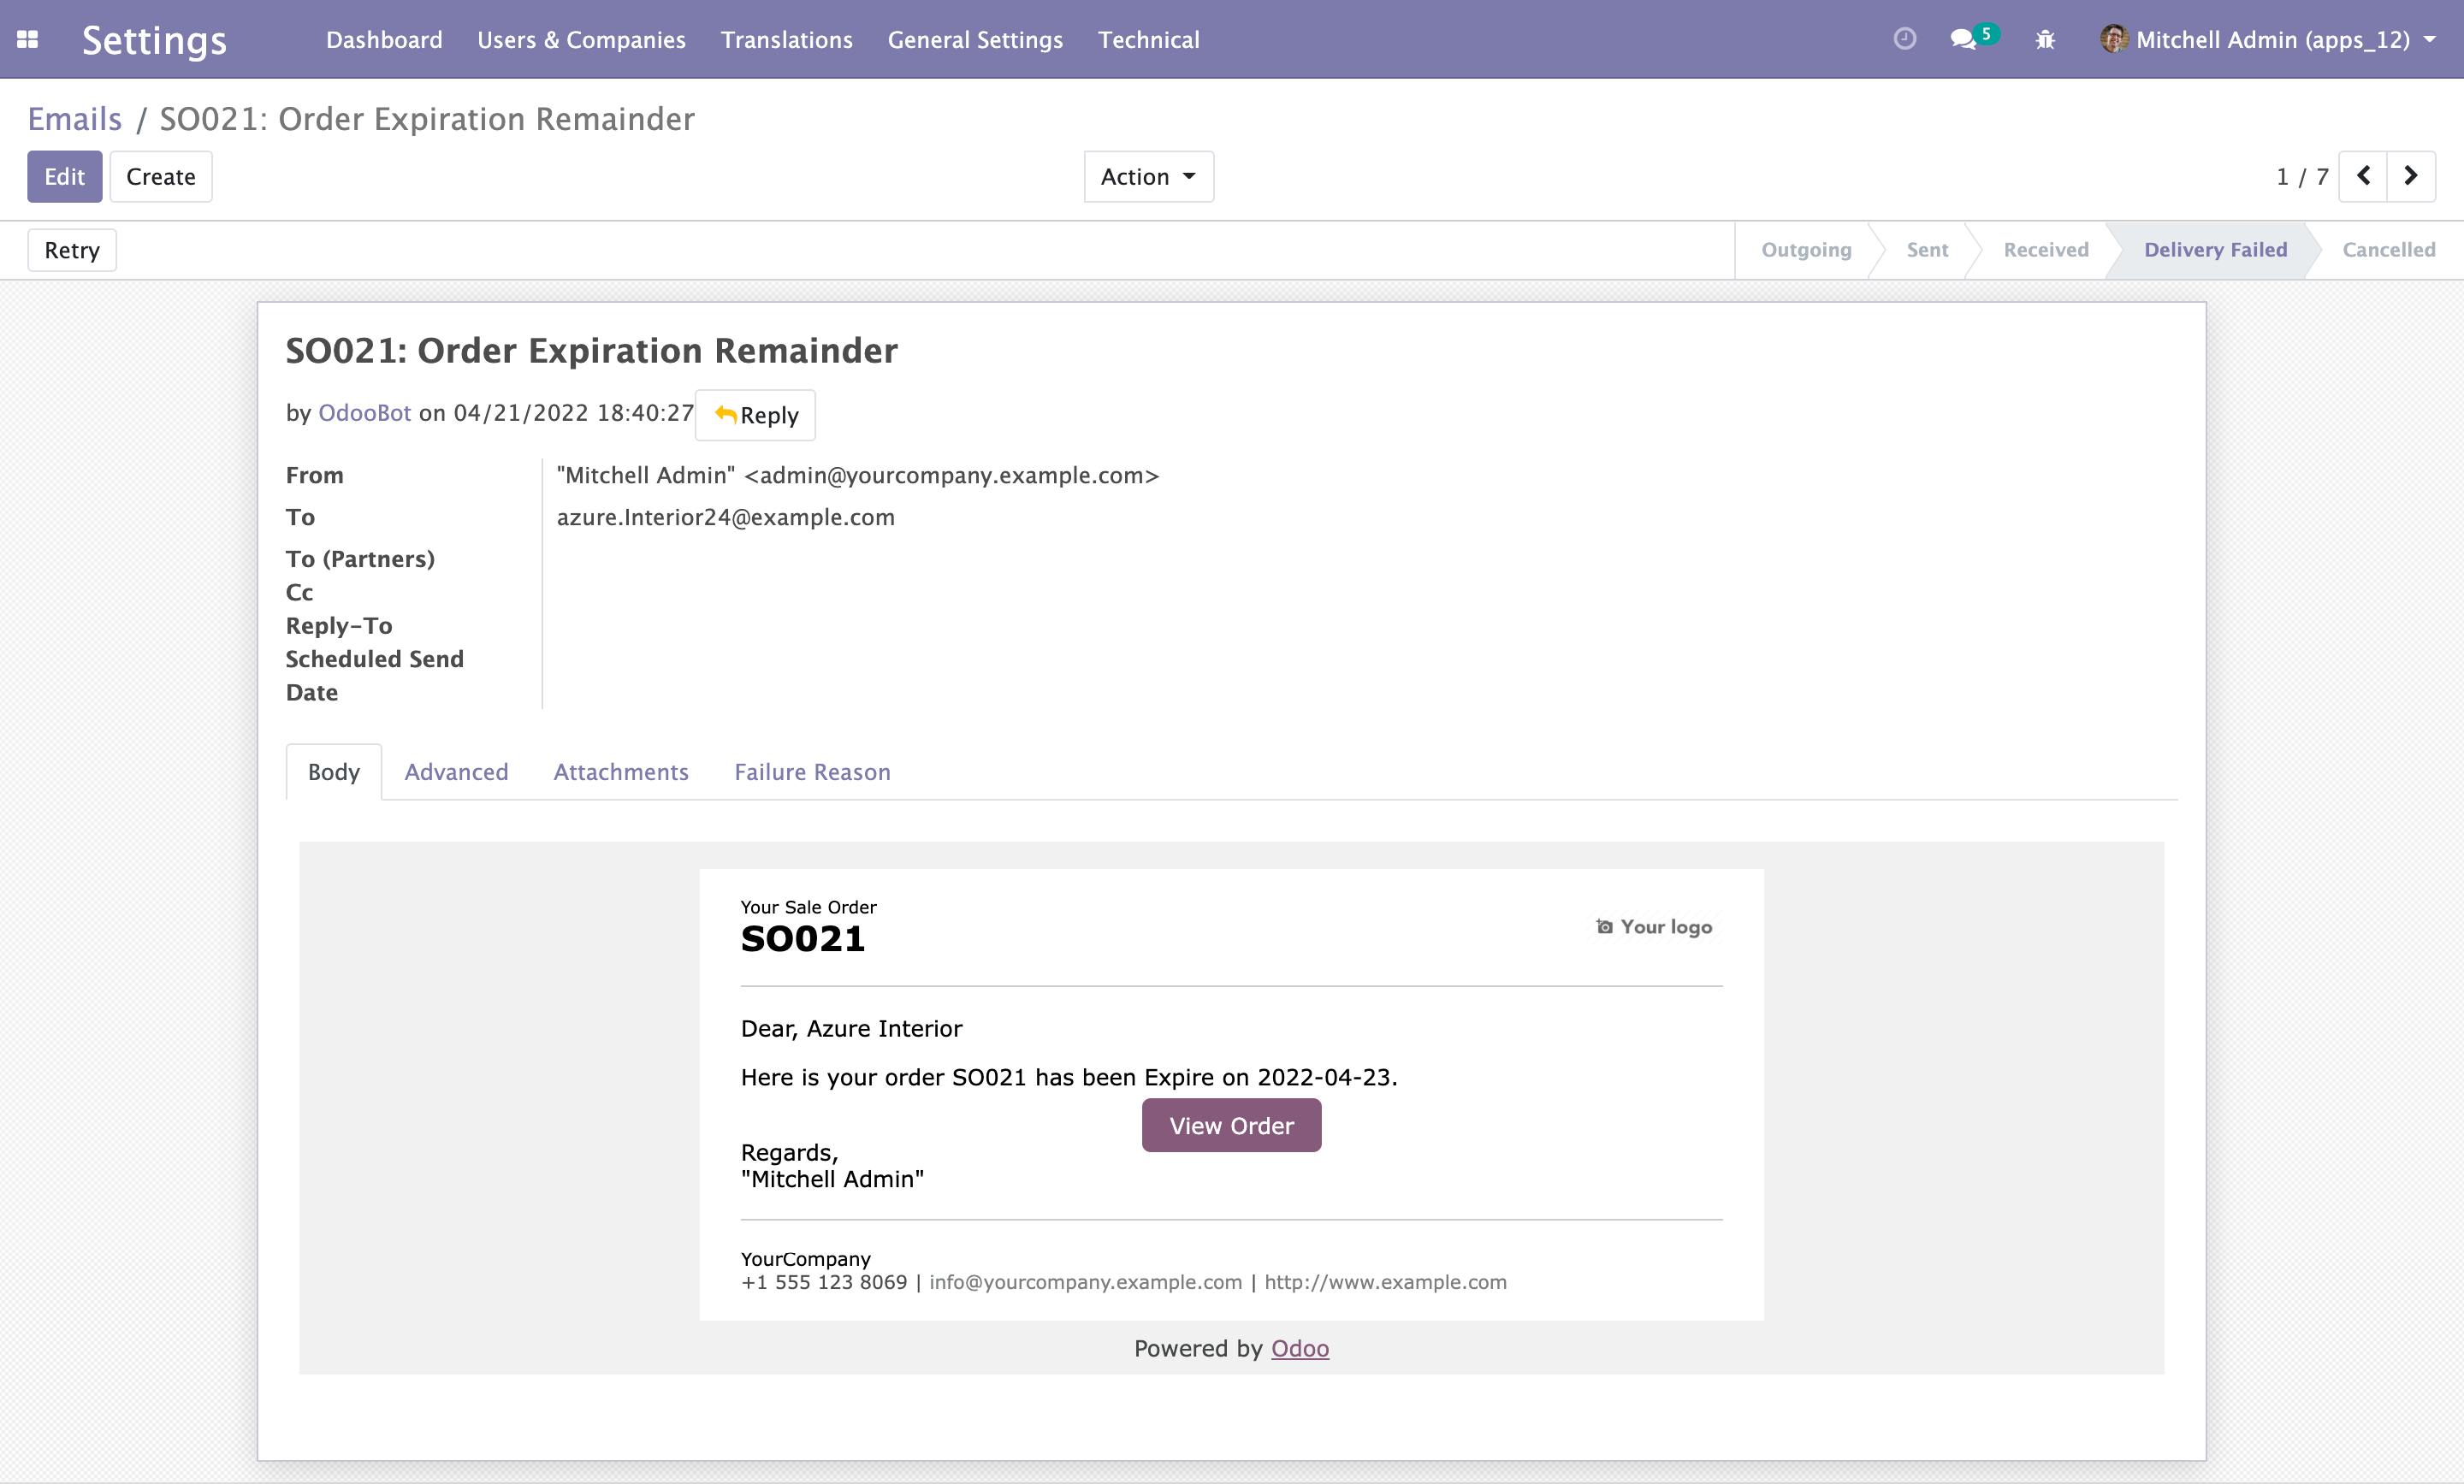The height and width of the screenshot is (1484, 2464).
Task: Go to the previous record arrow
Action: (2363, 177)
